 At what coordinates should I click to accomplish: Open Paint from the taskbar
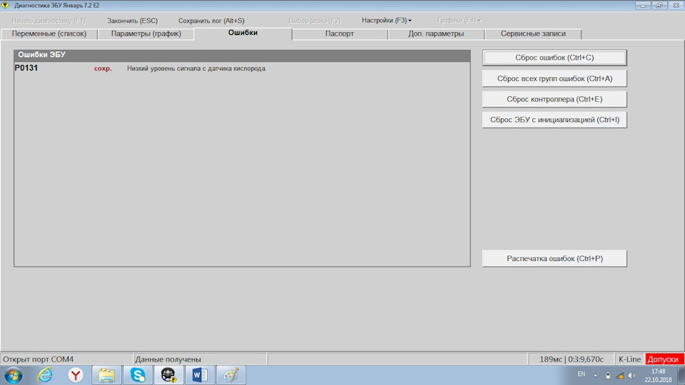pyautogui.click(x=230, y=375)
